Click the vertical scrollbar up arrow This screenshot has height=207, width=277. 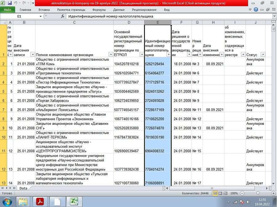[274, 25]
